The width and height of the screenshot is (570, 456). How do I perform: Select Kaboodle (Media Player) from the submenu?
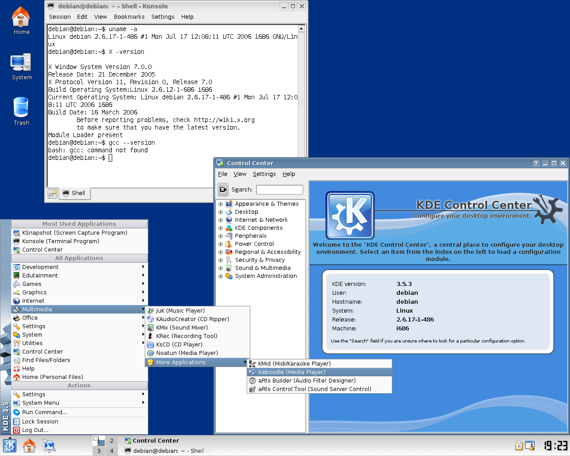(320, 372)
